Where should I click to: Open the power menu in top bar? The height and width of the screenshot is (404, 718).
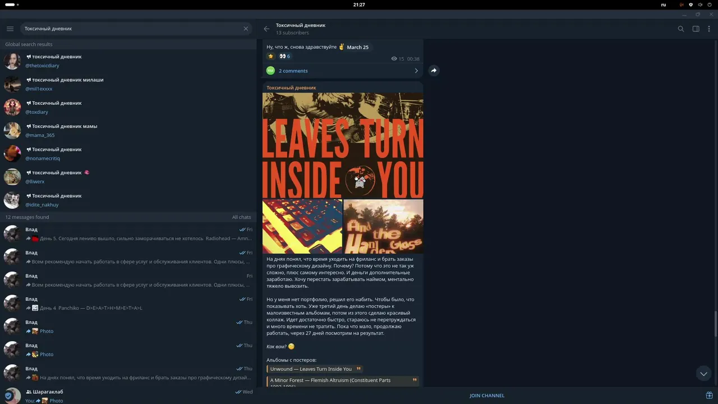coord(710,4)
